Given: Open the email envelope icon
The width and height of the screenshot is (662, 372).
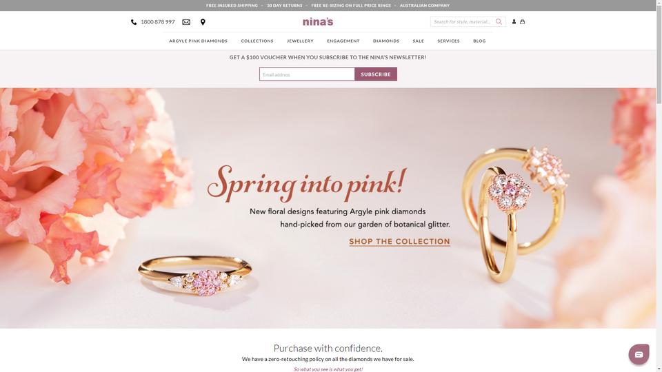Looking at the screenshot, I should click(x=186, y=22).
